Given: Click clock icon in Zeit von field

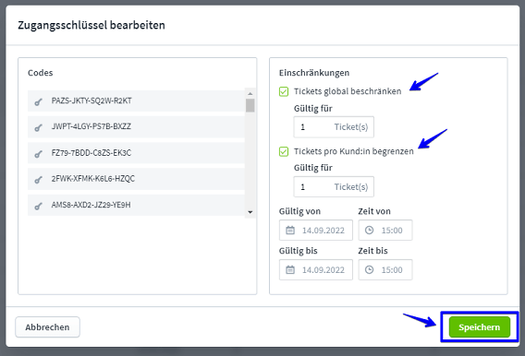Looking at the screenshot, I should coord(370,230).
